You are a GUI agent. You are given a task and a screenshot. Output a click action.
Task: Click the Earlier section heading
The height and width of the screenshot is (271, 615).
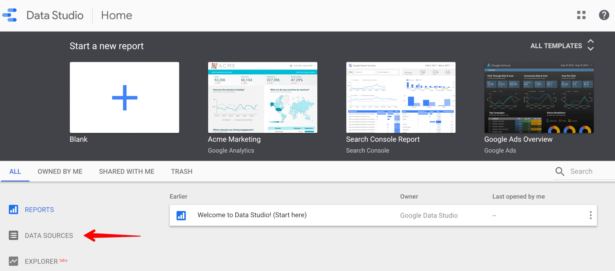point(178,197)
